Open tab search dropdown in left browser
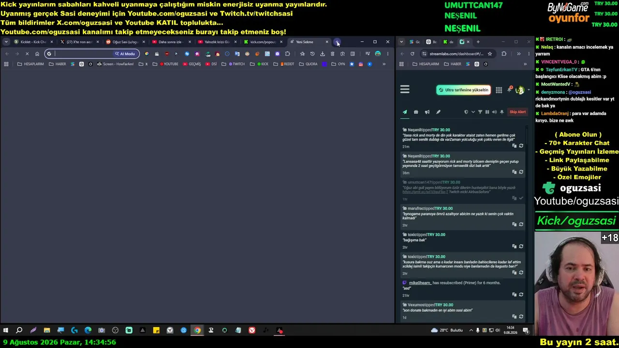The height and width of the screenshot is (348, 619). tap(6, 42)
